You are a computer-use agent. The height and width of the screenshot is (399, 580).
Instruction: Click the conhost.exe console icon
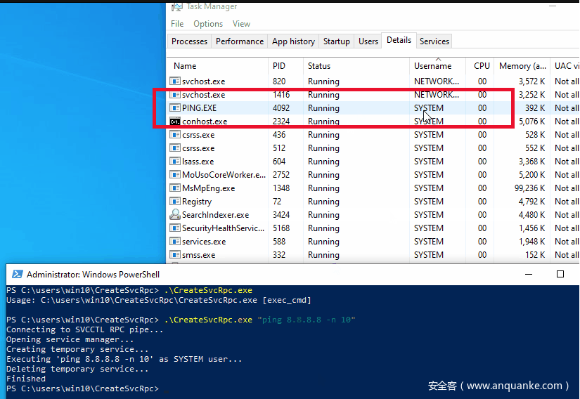175,122
